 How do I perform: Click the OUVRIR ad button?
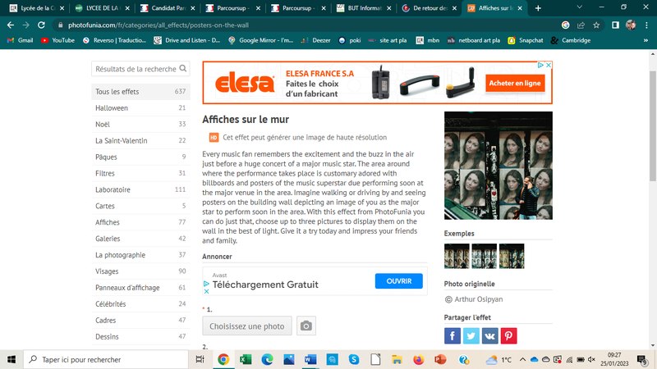pos(398,281)
